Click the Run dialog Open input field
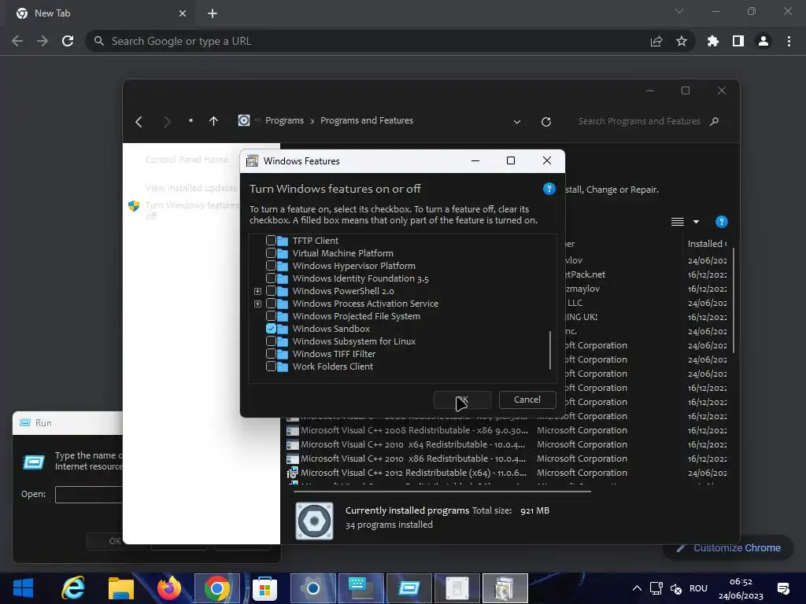The height and width of the screenshot is (604, 806). coord(88,495)
